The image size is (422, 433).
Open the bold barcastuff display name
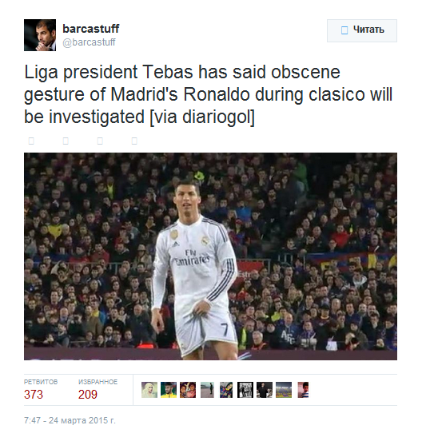coord(91,29)
